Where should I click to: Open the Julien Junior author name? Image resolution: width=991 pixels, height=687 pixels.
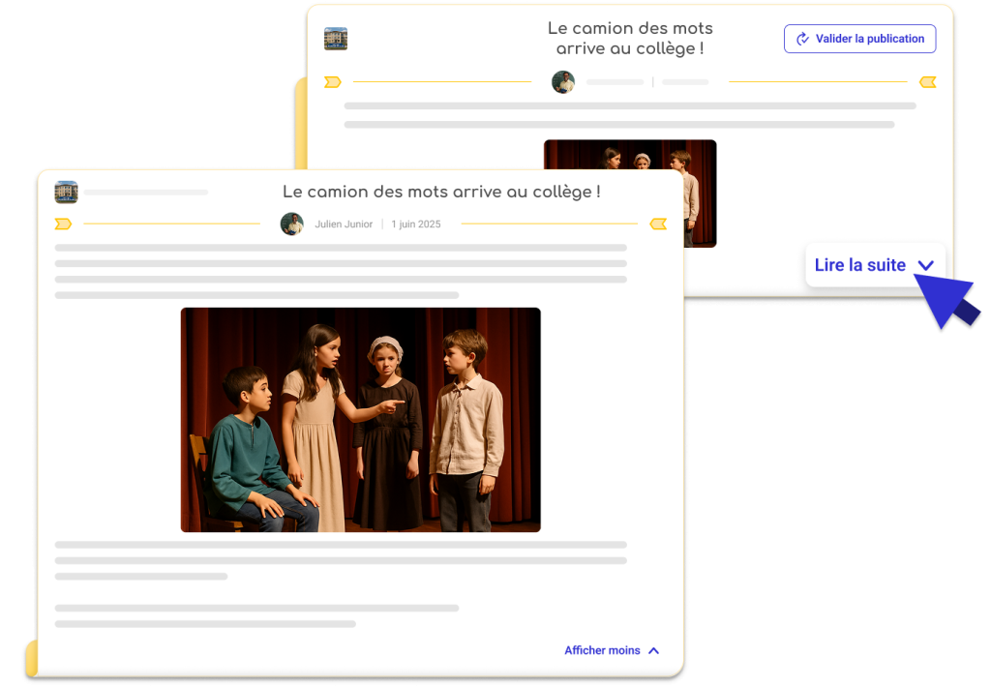point(344,224)
